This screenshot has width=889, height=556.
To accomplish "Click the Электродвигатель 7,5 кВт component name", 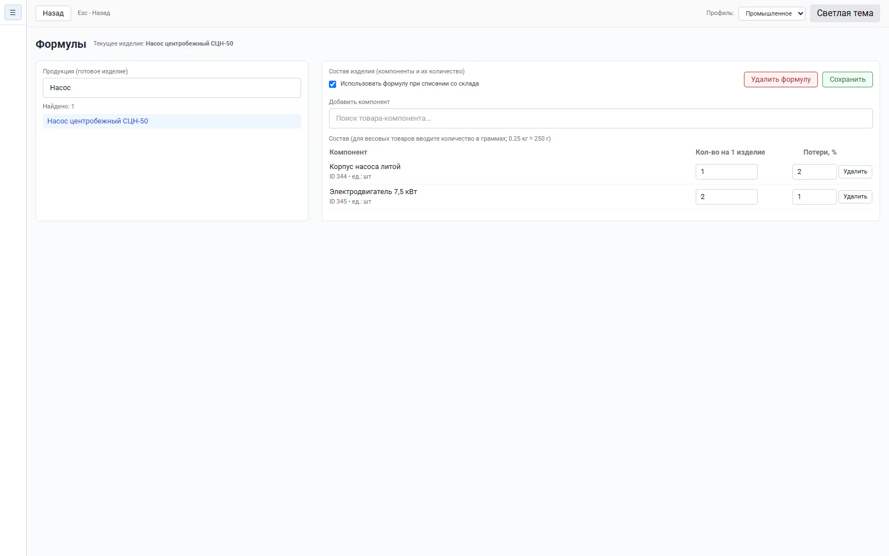I will 373,192.
